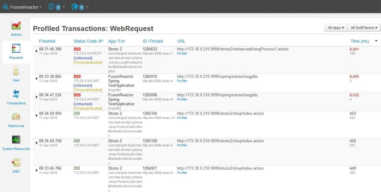The height and width of the screenshot is (192, 381).
Task: Click the 8,261 time value
Action: click(x=354, y=49)
